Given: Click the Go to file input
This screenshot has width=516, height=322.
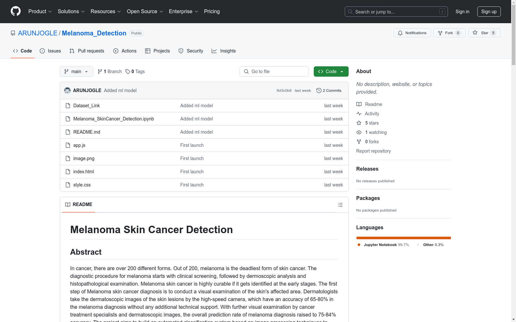Looking at the screenshot, I should [x=274, y=71].
